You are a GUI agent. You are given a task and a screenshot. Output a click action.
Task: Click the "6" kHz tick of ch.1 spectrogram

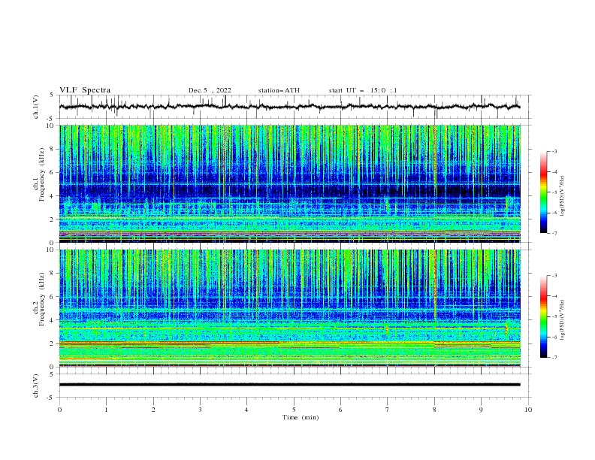53,172
